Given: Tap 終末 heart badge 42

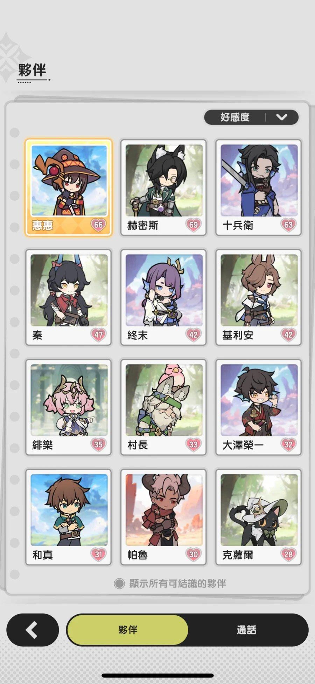Looking at the screenshot, I should [194, 334].
